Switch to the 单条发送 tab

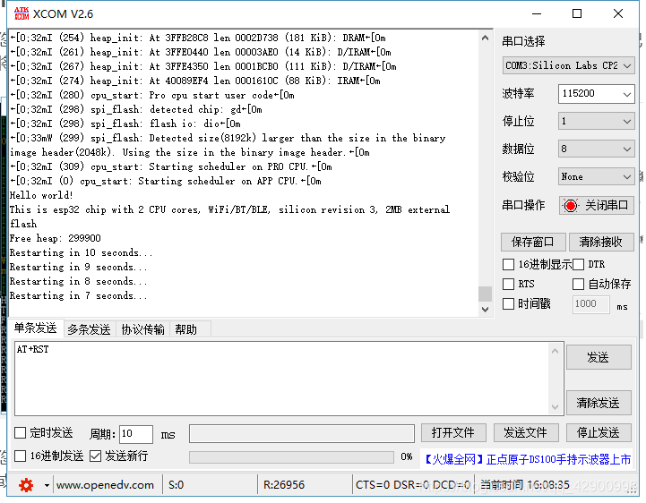tap(36, 328)
